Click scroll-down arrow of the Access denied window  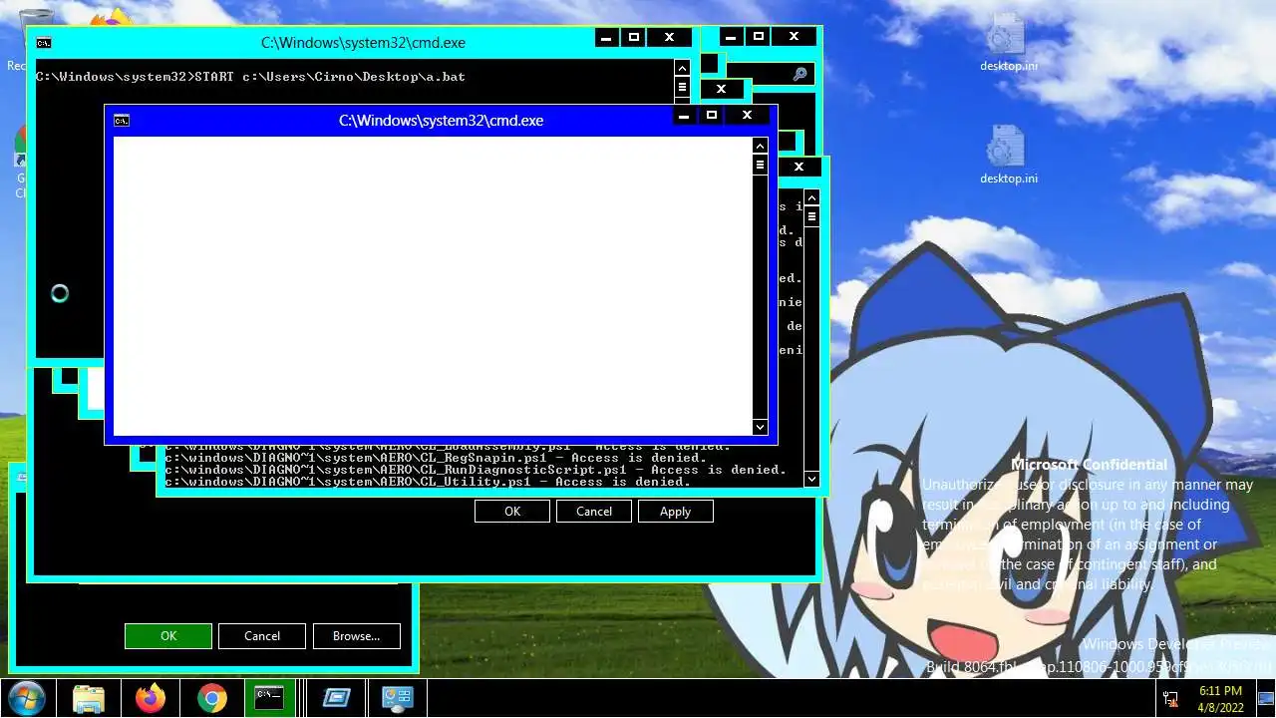pos(811,479)
